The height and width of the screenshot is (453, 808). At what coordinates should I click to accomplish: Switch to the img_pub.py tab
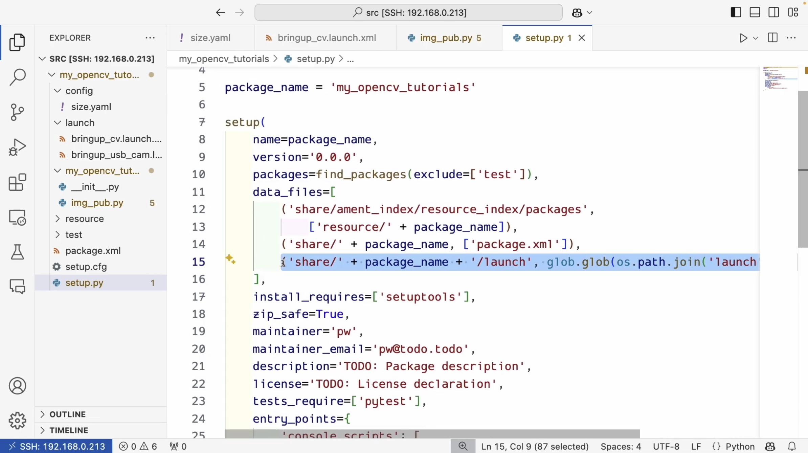click(446, 38)
